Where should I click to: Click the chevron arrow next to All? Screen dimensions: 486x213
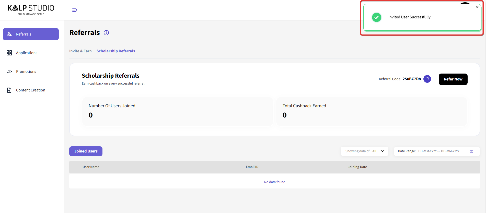[383, 151]
